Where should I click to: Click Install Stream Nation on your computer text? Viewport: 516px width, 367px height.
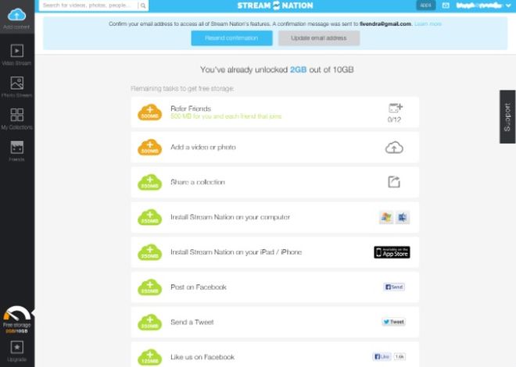[231, 217]
